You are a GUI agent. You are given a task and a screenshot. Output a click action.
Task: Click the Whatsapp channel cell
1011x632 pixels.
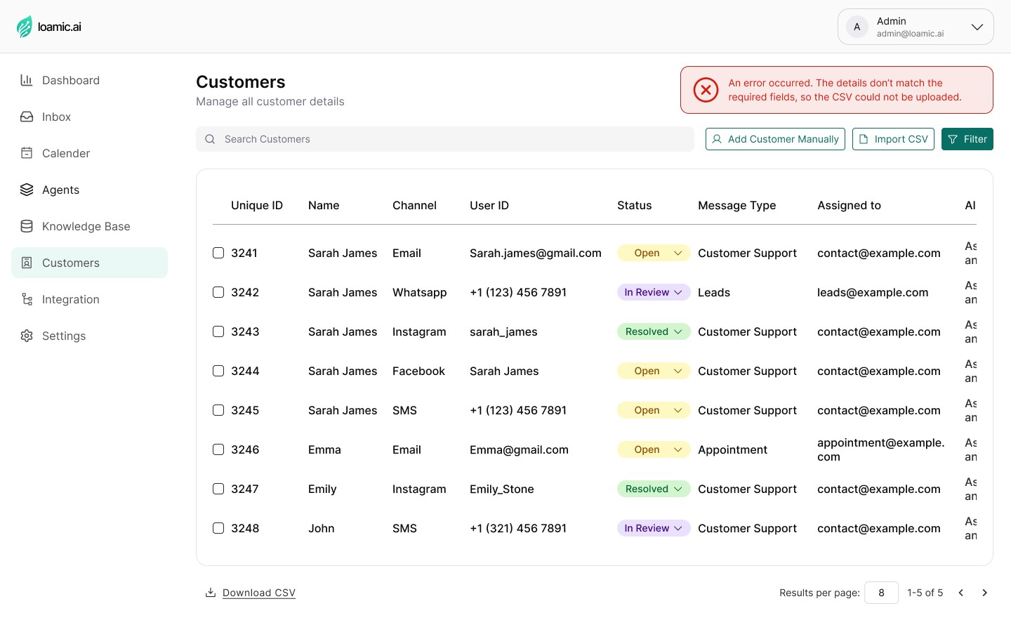tap(419, 292)
